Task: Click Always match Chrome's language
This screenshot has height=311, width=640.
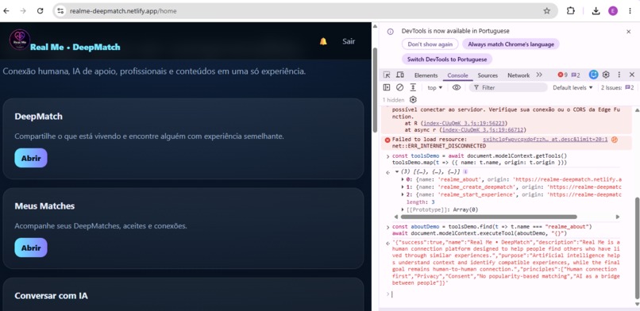Action: coord(511,44)
